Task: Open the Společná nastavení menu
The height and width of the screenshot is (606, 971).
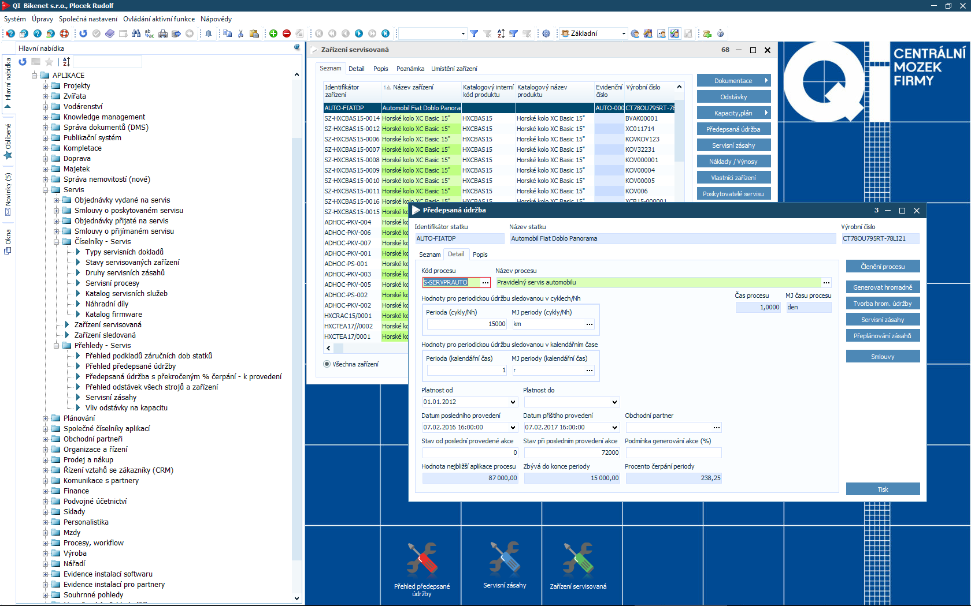Action: click(x=88, y=19)
